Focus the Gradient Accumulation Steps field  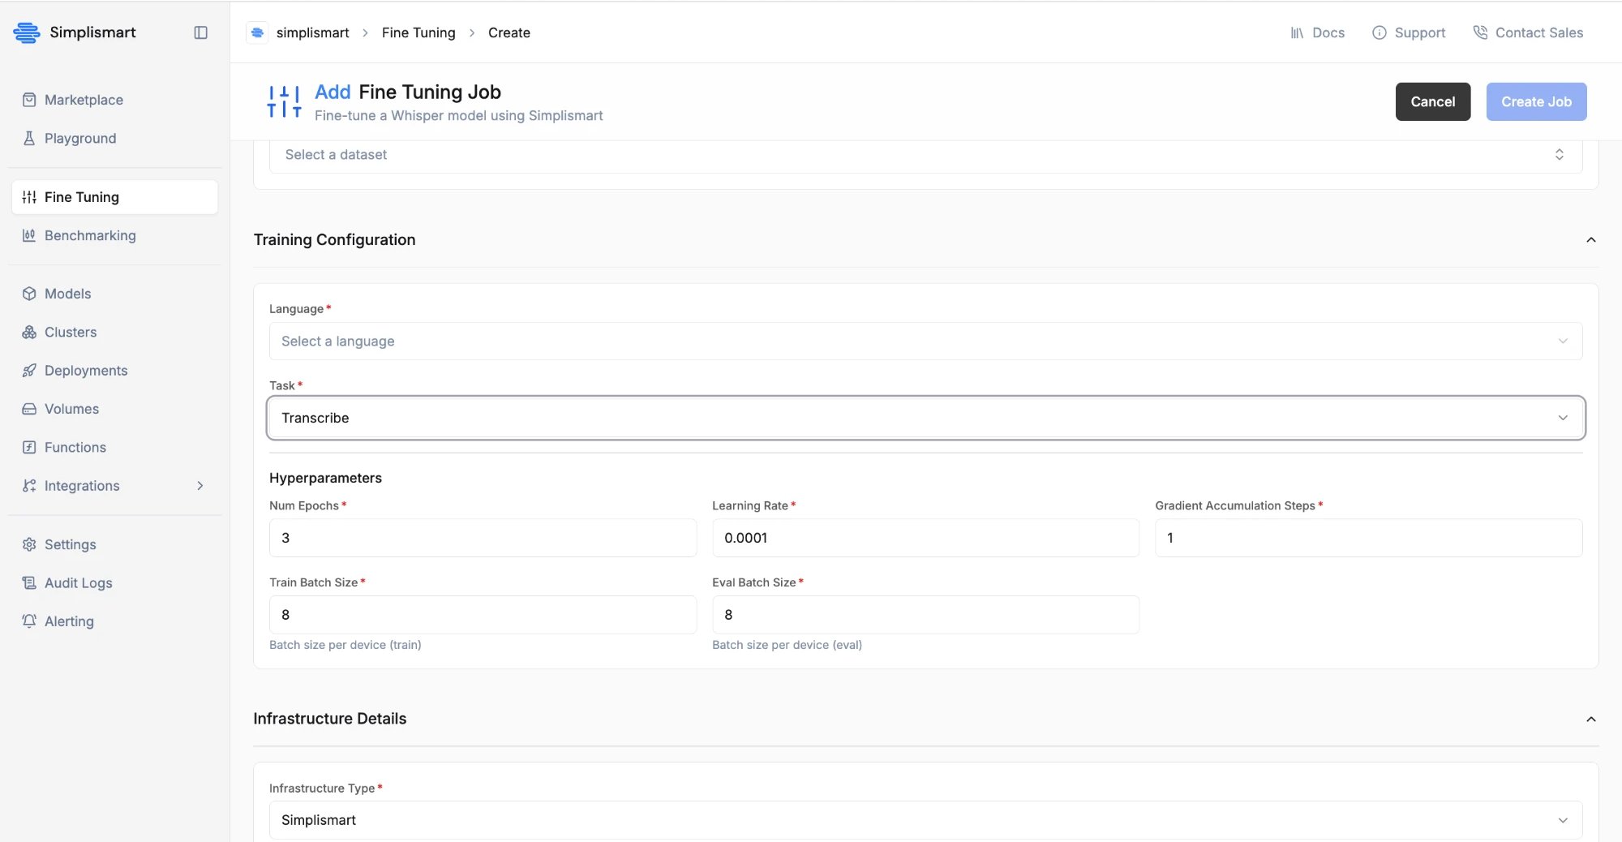click(x=1368, y=538)
